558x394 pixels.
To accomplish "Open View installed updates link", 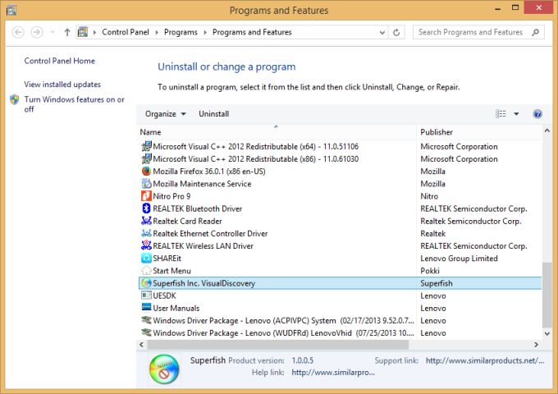I will click(x=62, y=85).
